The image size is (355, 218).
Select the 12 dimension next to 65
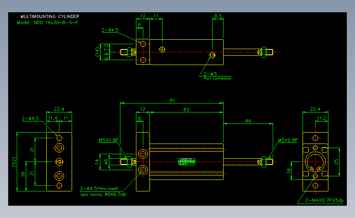[x=142, y=109]
